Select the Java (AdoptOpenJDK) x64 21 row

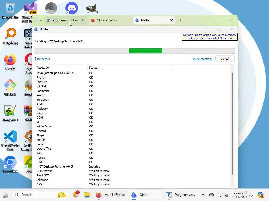[x=133, y=73]
